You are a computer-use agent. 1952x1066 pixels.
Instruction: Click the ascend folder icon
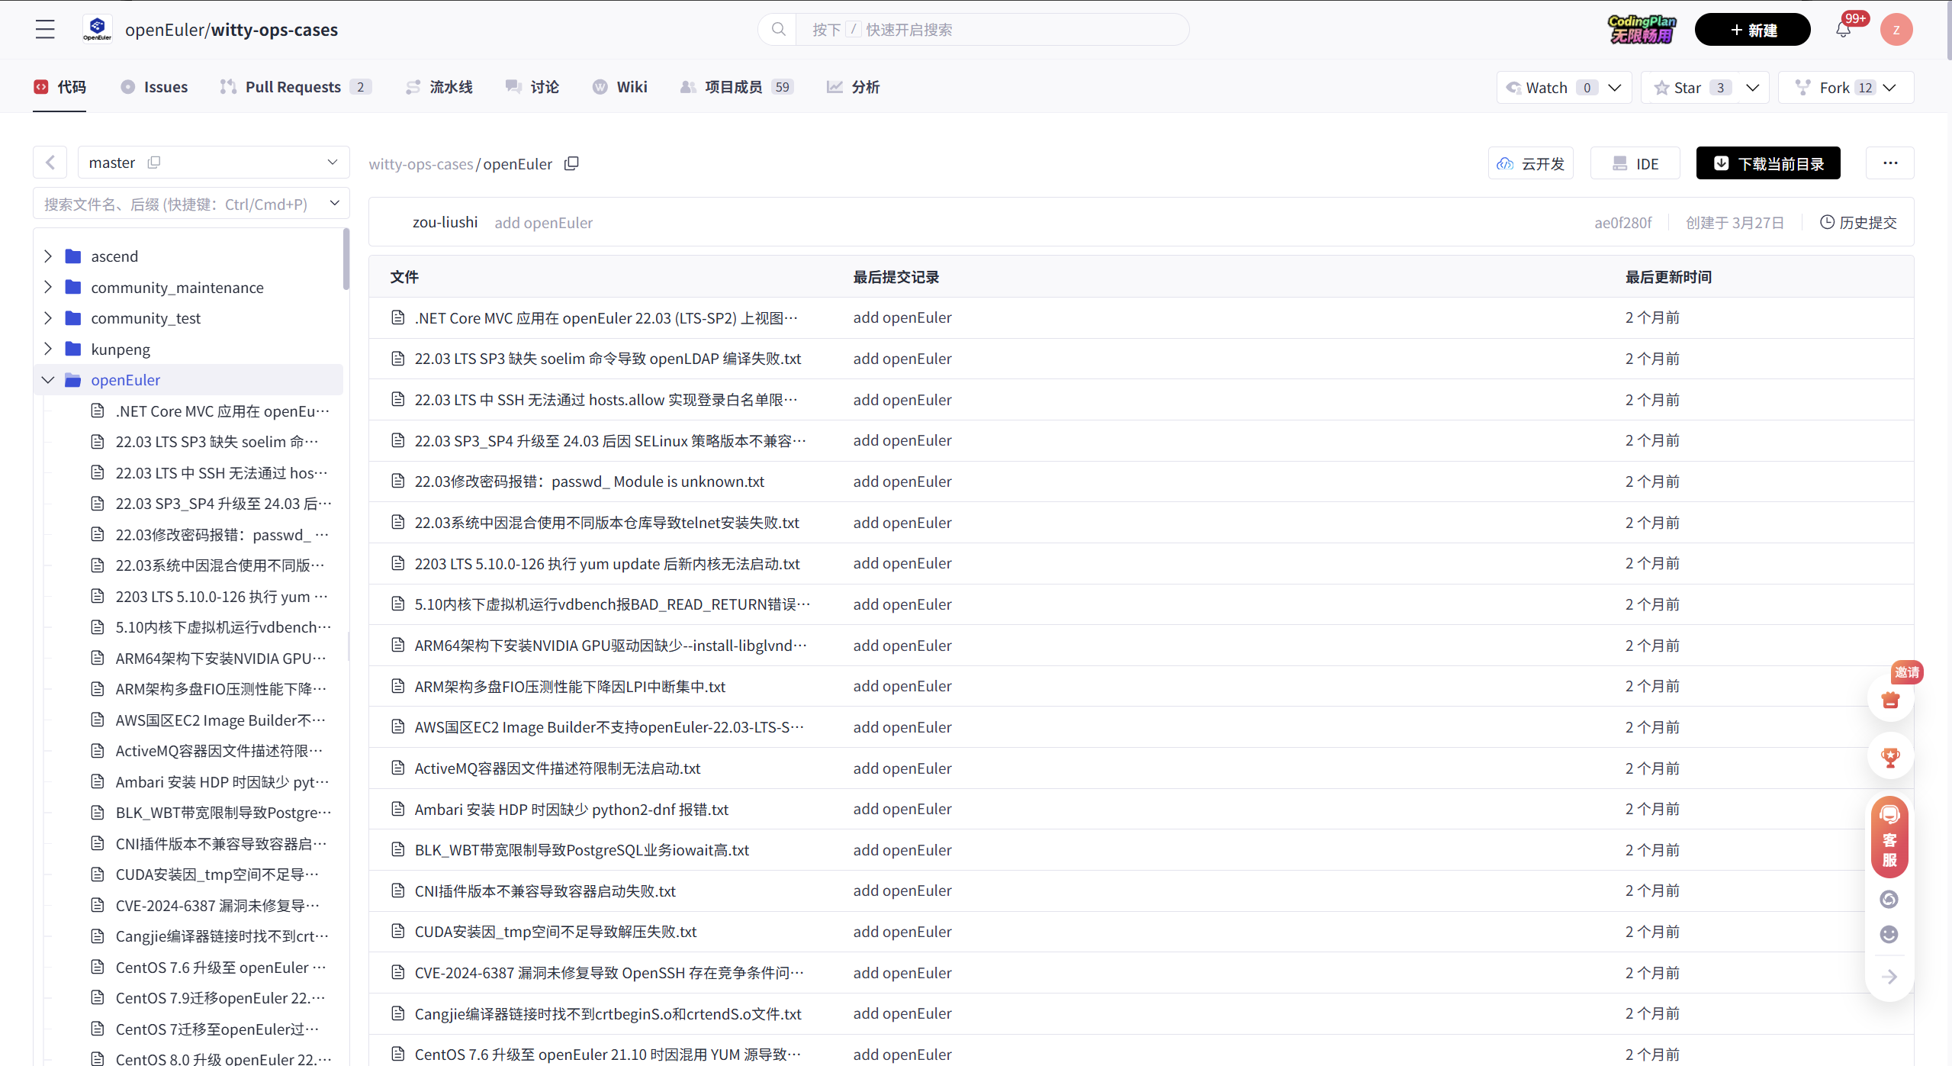73,256
